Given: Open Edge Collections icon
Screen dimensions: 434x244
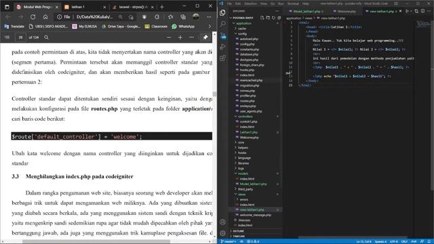Looking at the screenshot, I should 183,17.
